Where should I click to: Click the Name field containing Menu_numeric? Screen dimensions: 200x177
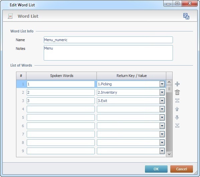click(x=108, y=40)
